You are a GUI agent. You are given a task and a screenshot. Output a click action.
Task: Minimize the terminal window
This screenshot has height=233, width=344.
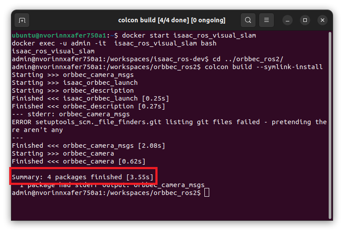tap(288, 20)
